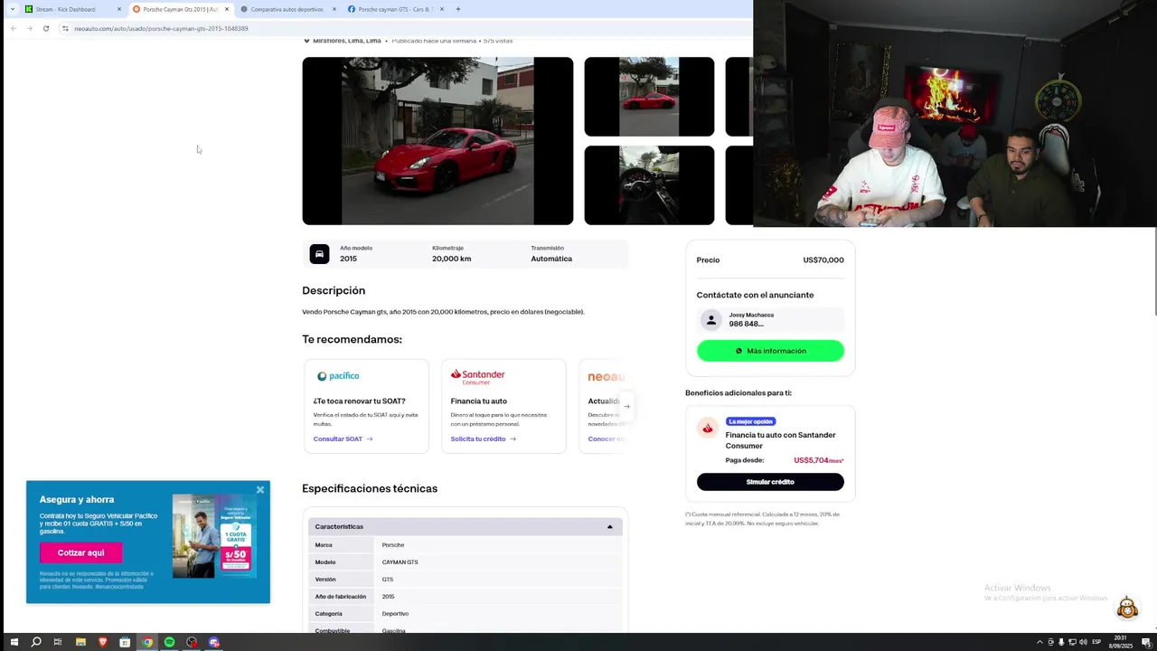Click the Pacifico logo on SOAT card

pos(338,376)
